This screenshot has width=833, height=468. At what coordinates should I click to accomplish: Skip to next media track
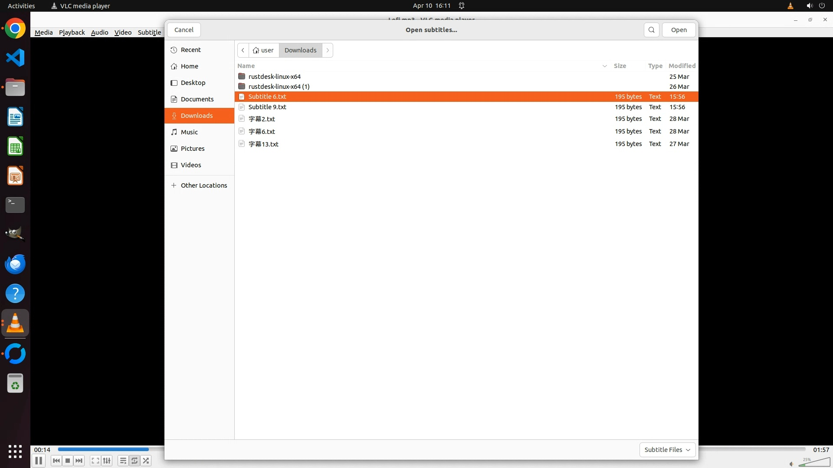point(79,461)
